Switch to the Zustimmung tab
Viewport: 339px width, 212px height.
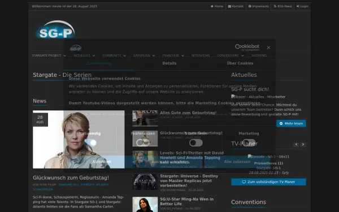(x=98, y=63)
